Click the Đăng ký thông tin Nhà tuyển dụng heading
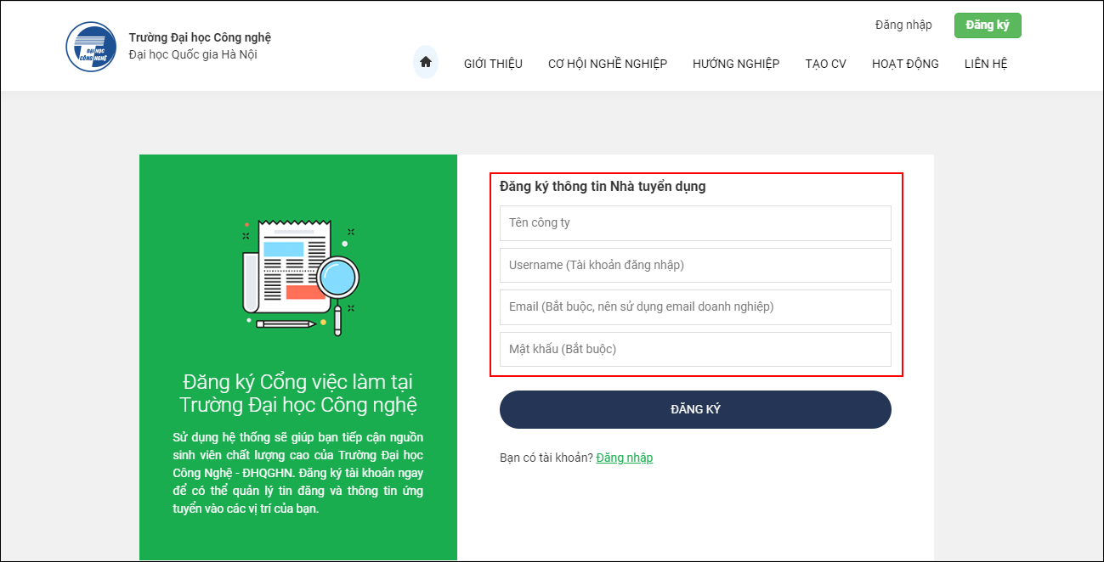This screenshot has width=1104, height=562. tap(603, 187)
